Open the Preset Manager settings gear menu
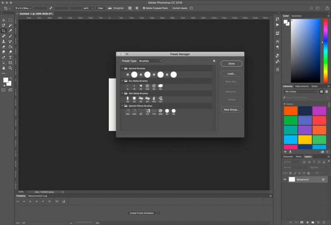The image size is (331, 225). (x=214, y=61)
